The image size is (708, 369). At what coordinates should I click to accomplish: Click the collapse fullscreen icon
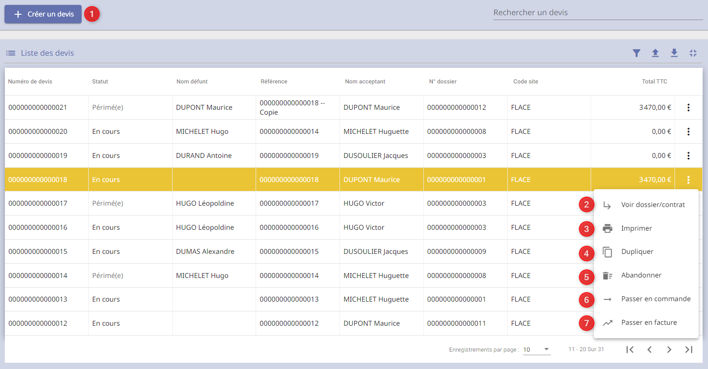pos(693,53)
